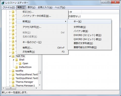Create new QWORD (64 ビット) 値(Q)
The width and height of the screenshot is (121, 96).
[89, 39]
